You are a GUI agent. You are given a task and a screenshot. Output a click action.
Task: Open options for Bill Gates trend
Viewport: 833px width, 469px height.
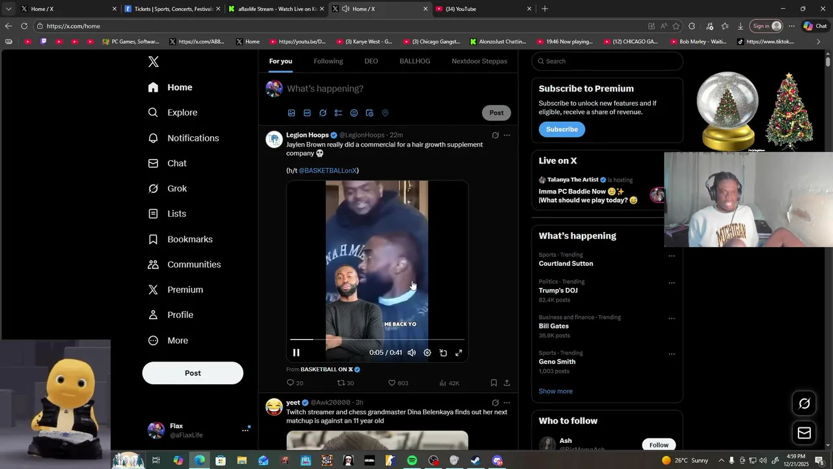[x=672, y=319]
